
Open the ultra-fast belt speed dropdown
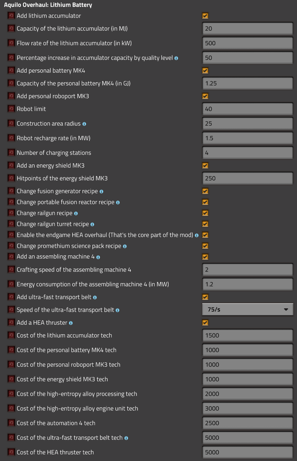[x=248, y=309]
